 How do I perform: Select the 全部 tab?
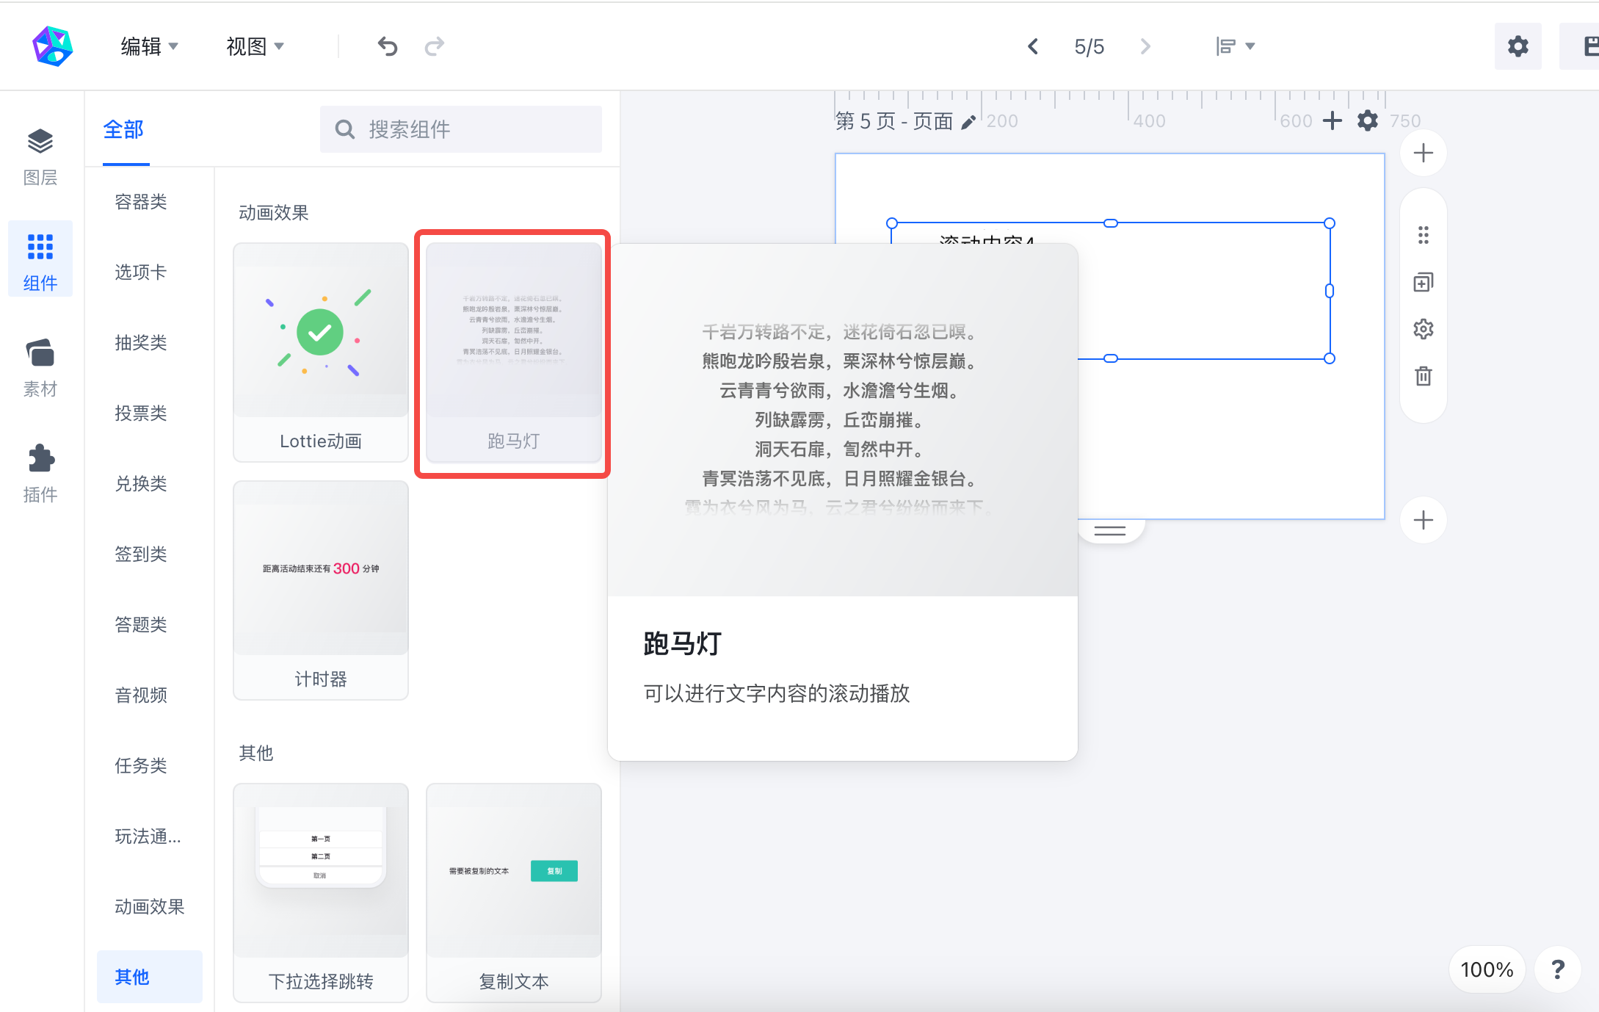[123, 130]
